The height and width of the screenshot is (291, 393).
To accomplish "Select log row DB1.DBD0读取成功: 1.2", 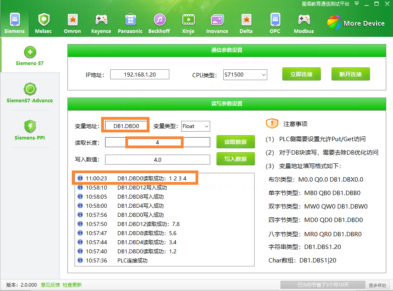I will pos(165,251).
